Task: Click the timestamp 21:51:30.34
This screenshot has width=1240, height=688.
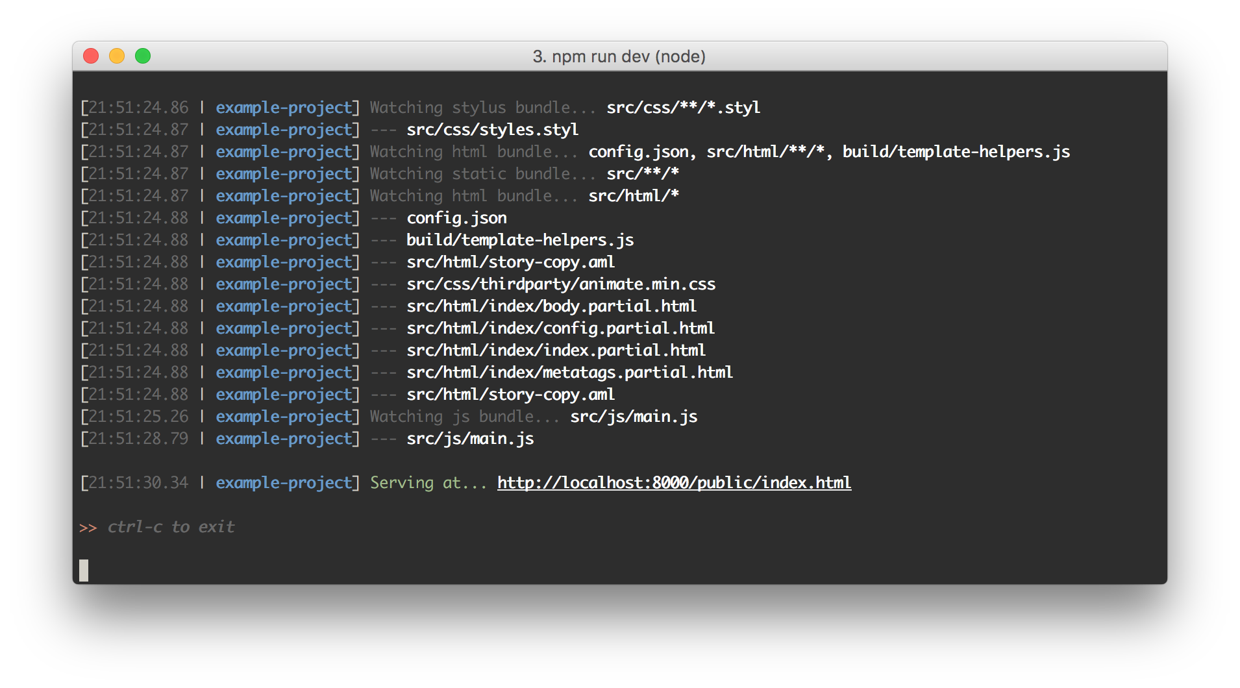Action: (x=138, y=483)
